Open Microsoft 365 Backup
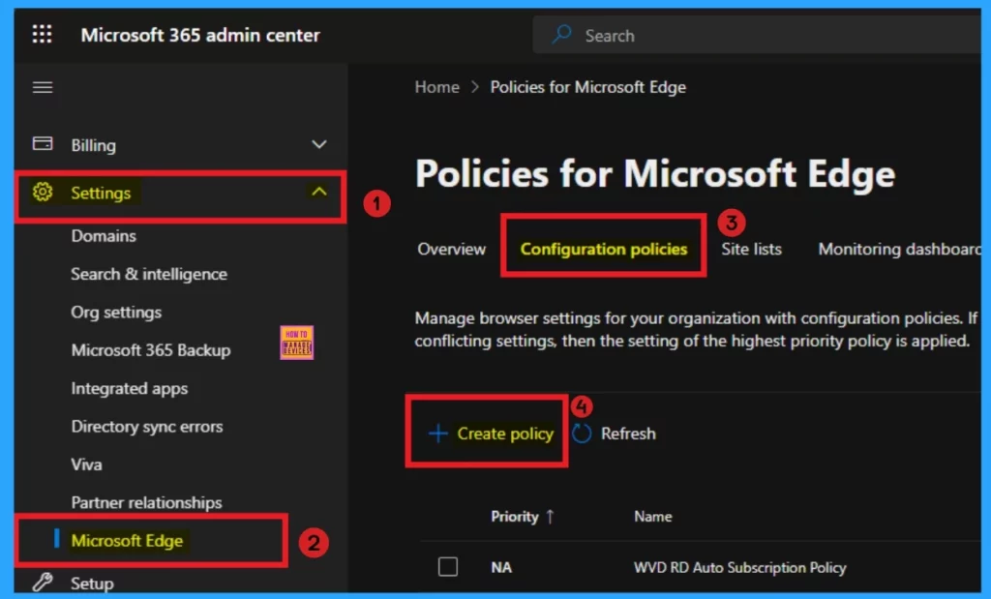This screenshot has width=991, height=599. point(150,350)
